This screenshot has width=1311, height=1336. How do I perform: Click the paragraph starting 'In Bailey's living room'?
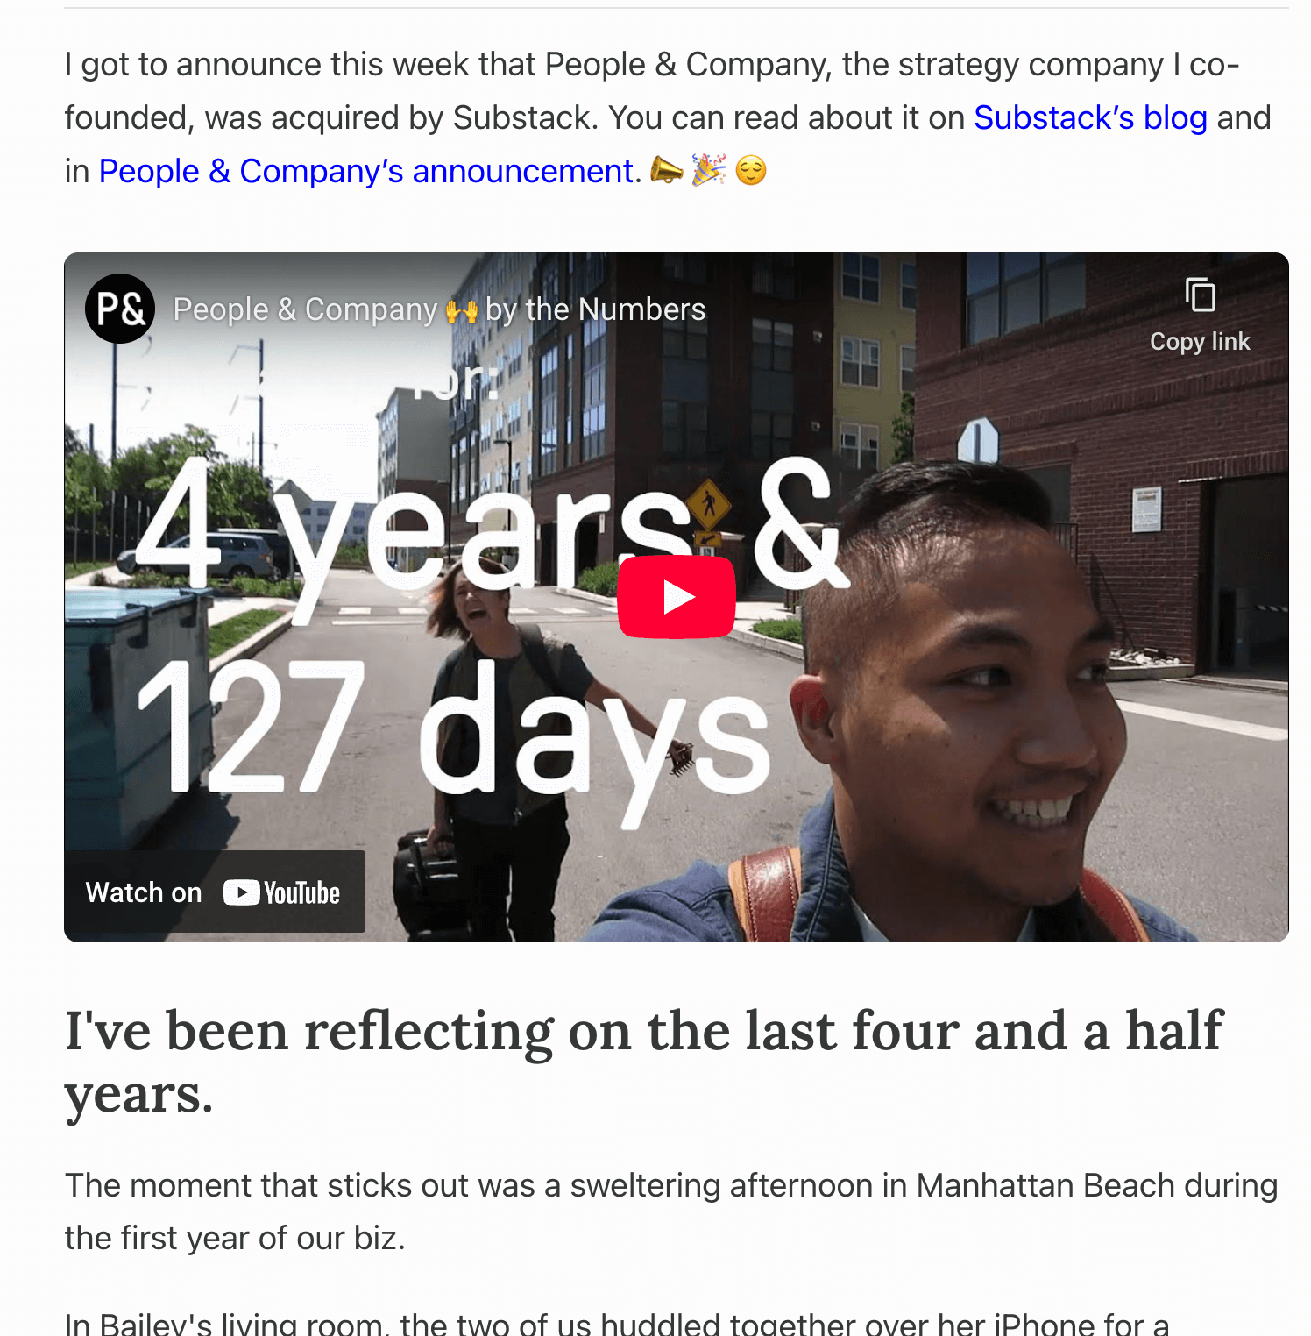coord(617,1322)
